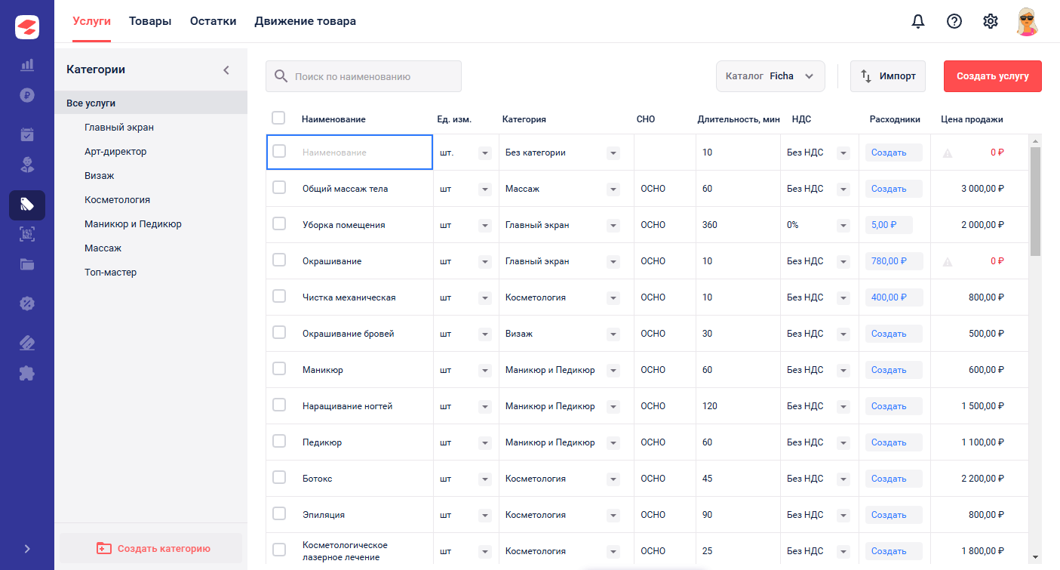The width and height of the screenshot is (1060, 570).
Task: Open the user avatar profile
Action: click(1027, 21)
